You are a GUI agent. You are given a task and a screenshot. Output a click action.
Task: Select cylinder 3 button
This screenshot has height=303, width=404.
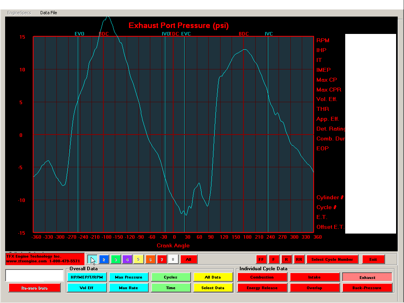(116, 259)
